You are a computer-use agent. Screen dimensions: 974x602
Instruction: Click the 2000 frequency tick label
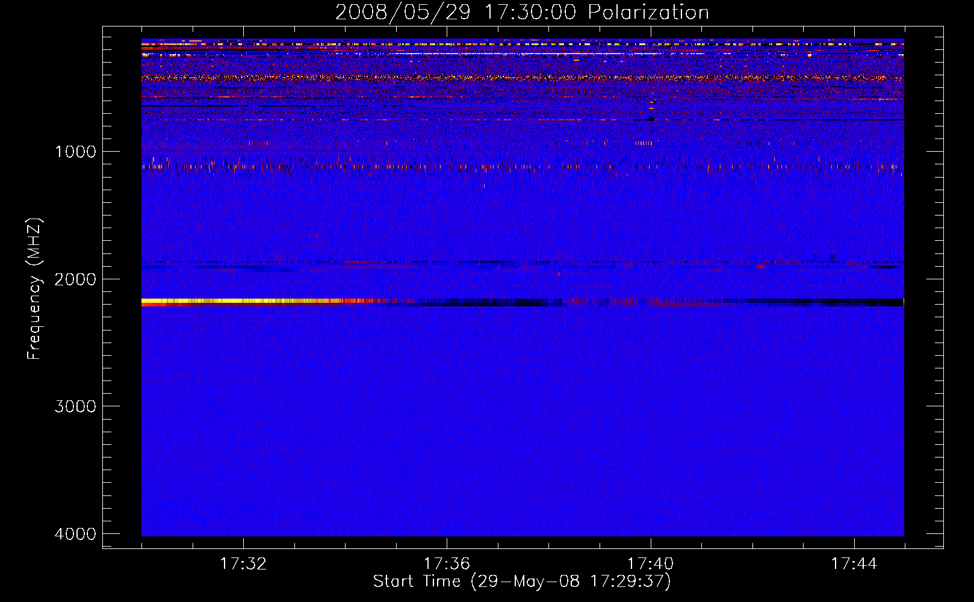point(75,279)
